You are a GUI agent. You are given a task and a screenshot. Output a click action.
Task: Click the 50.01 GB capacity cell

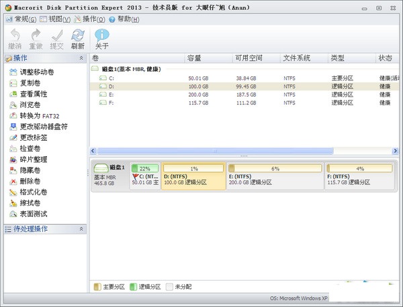tap(198, 78)
